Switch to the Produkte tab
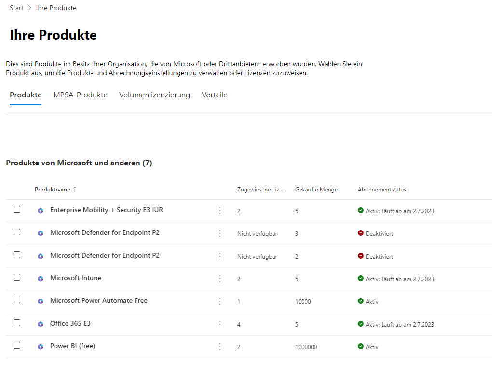Viewport: 492px width, 381px height. [x=26, y=95]
